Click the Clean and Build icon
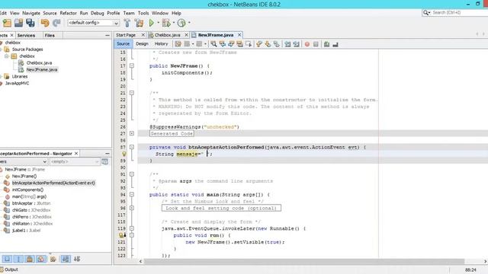Image resolution: width=488 pixels, height=274 pixels. [x=139, y=23]
